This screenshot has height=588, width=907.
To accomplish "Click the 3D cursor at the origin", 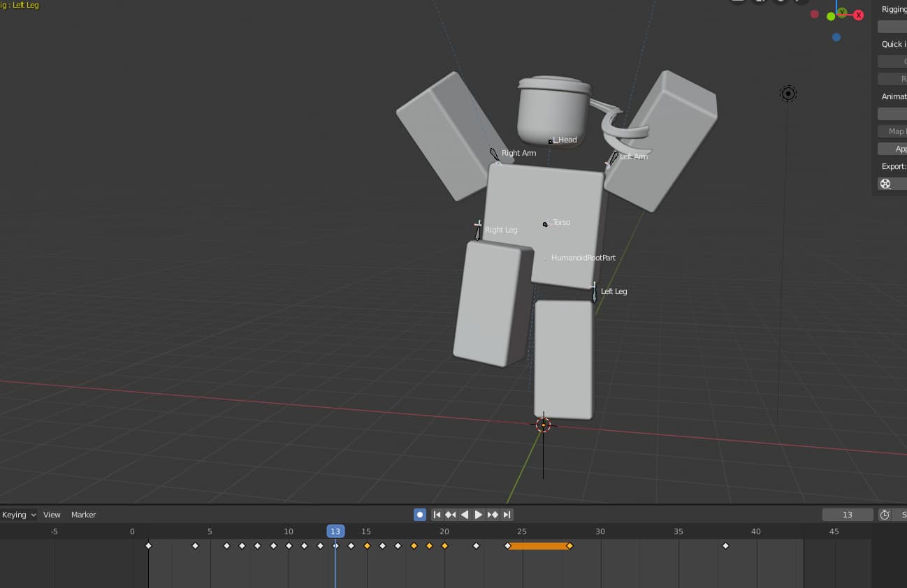I will point(543,425).
